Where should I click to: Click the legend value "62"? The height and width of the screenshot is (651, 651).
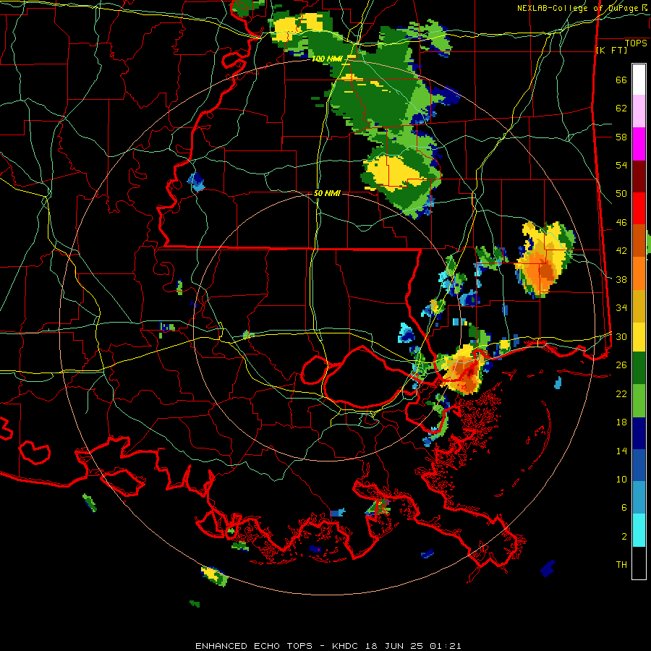621,109
